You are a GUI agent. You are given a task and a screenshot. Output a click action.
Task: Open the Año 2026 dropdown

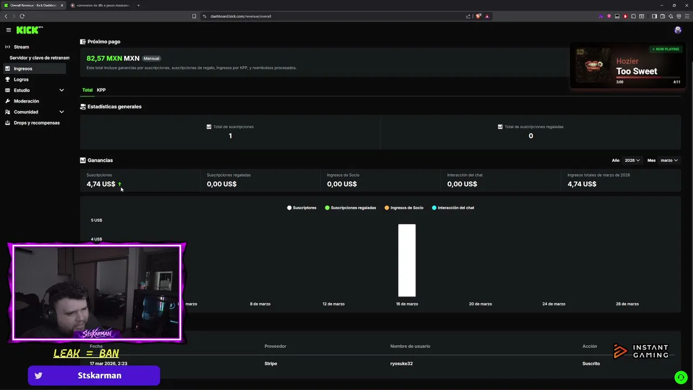pyautogui.click(x=632, y=160)
